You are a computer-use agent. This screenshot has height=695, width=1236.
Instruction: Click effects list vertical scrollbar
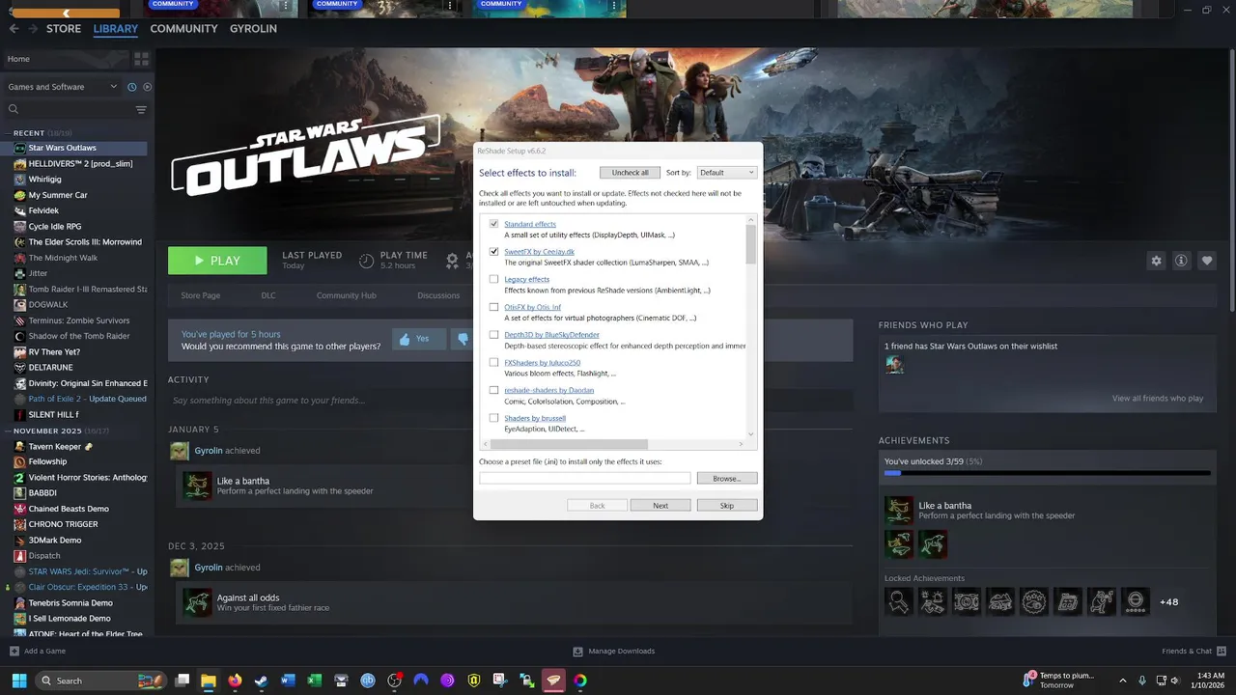[751, 244]
